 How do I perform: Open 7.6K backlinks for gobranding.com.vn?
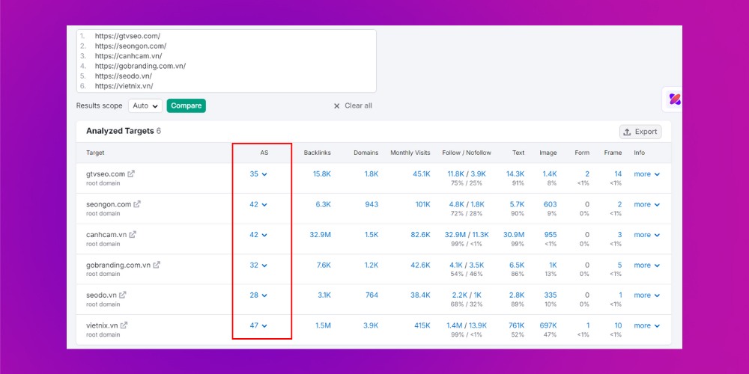coord(324,266)
